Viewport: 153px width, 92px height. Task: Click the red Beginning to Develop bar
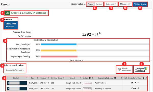pos(59,57)
